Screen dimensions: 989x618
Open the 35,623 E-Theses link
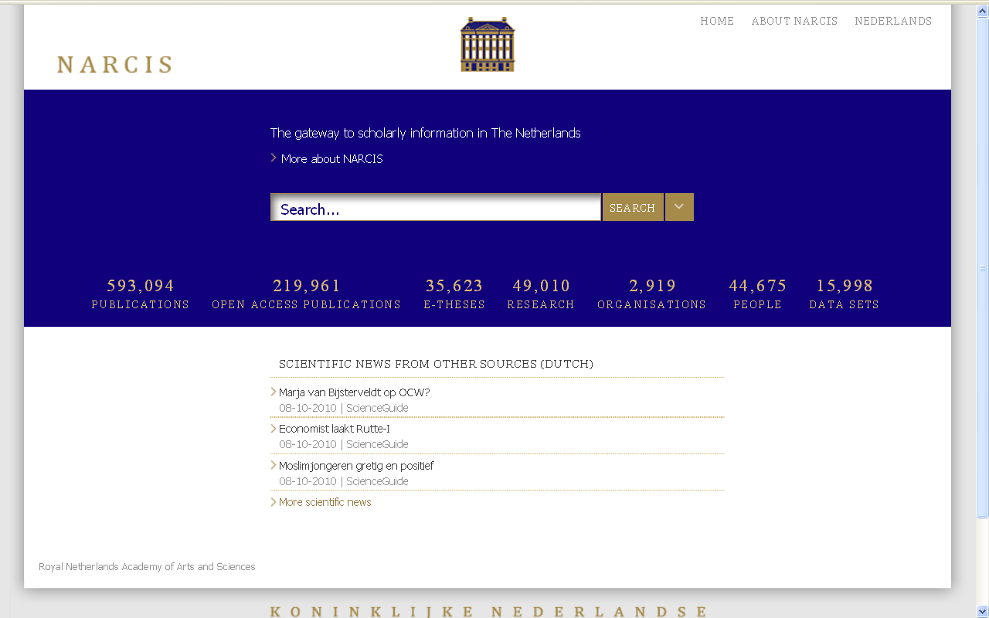pos(454,294)
